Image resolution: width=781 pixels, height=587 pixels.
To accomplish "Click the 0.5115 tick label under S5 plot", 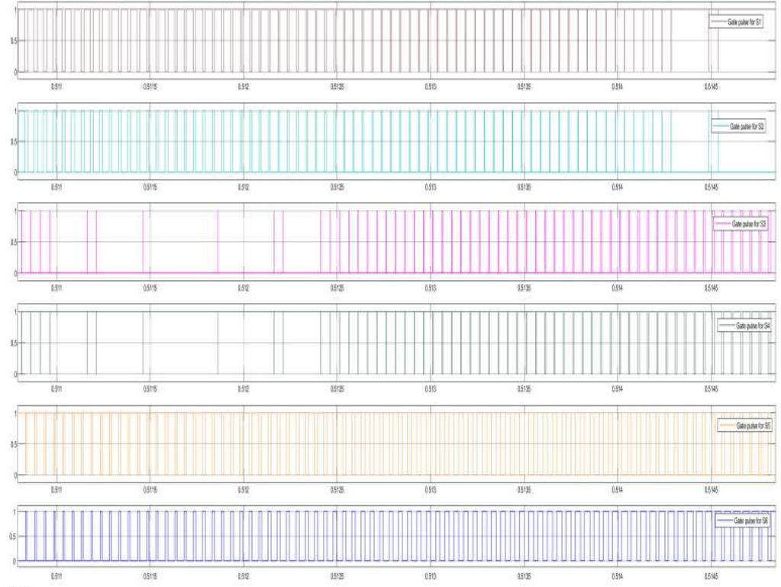I will [x=150, y=490].
